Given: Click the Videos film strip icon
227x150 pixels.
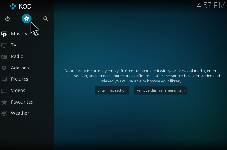Looking at the screenshot, I should click(x=4, y=90).
